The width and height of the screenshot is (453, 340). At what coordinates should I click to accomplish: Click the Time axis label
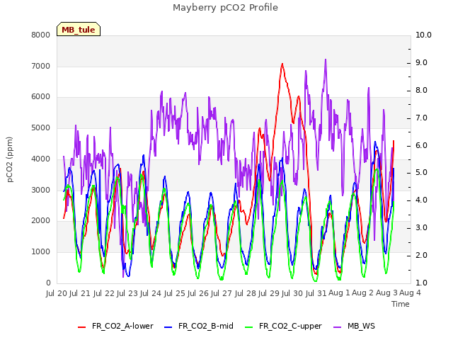click(401, 304)
